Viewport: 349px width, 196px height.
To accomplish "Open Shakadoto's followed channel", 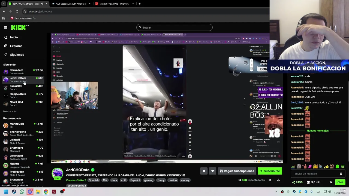I will 23,72.
